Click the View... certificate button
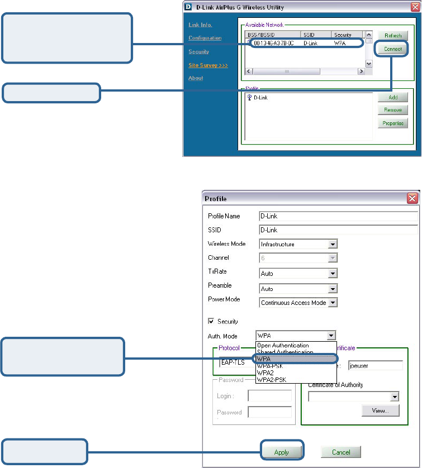The width and height of the screenshot is (422, 468). (x=380, y=410)
